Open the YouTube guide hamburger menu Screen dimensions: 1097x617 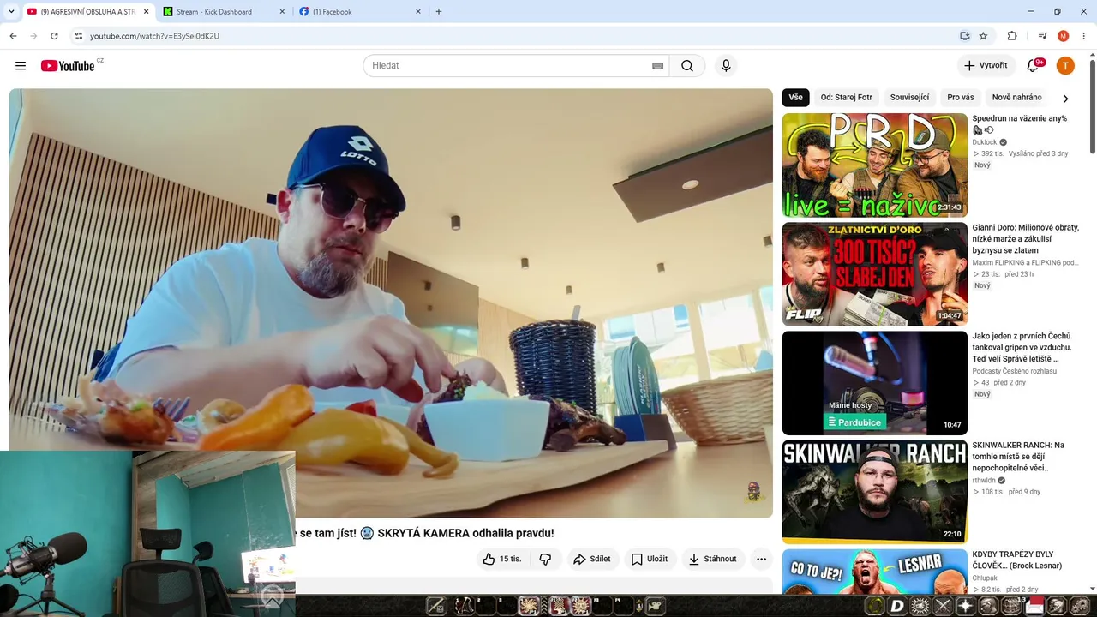pyautogui.click(x=21, y=66)
